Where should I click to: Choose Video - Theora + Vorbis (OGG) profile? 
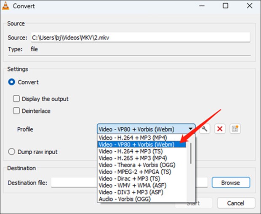pos(141,165)
